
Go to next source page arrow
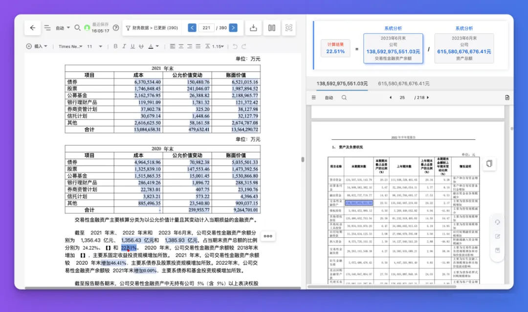428,98
